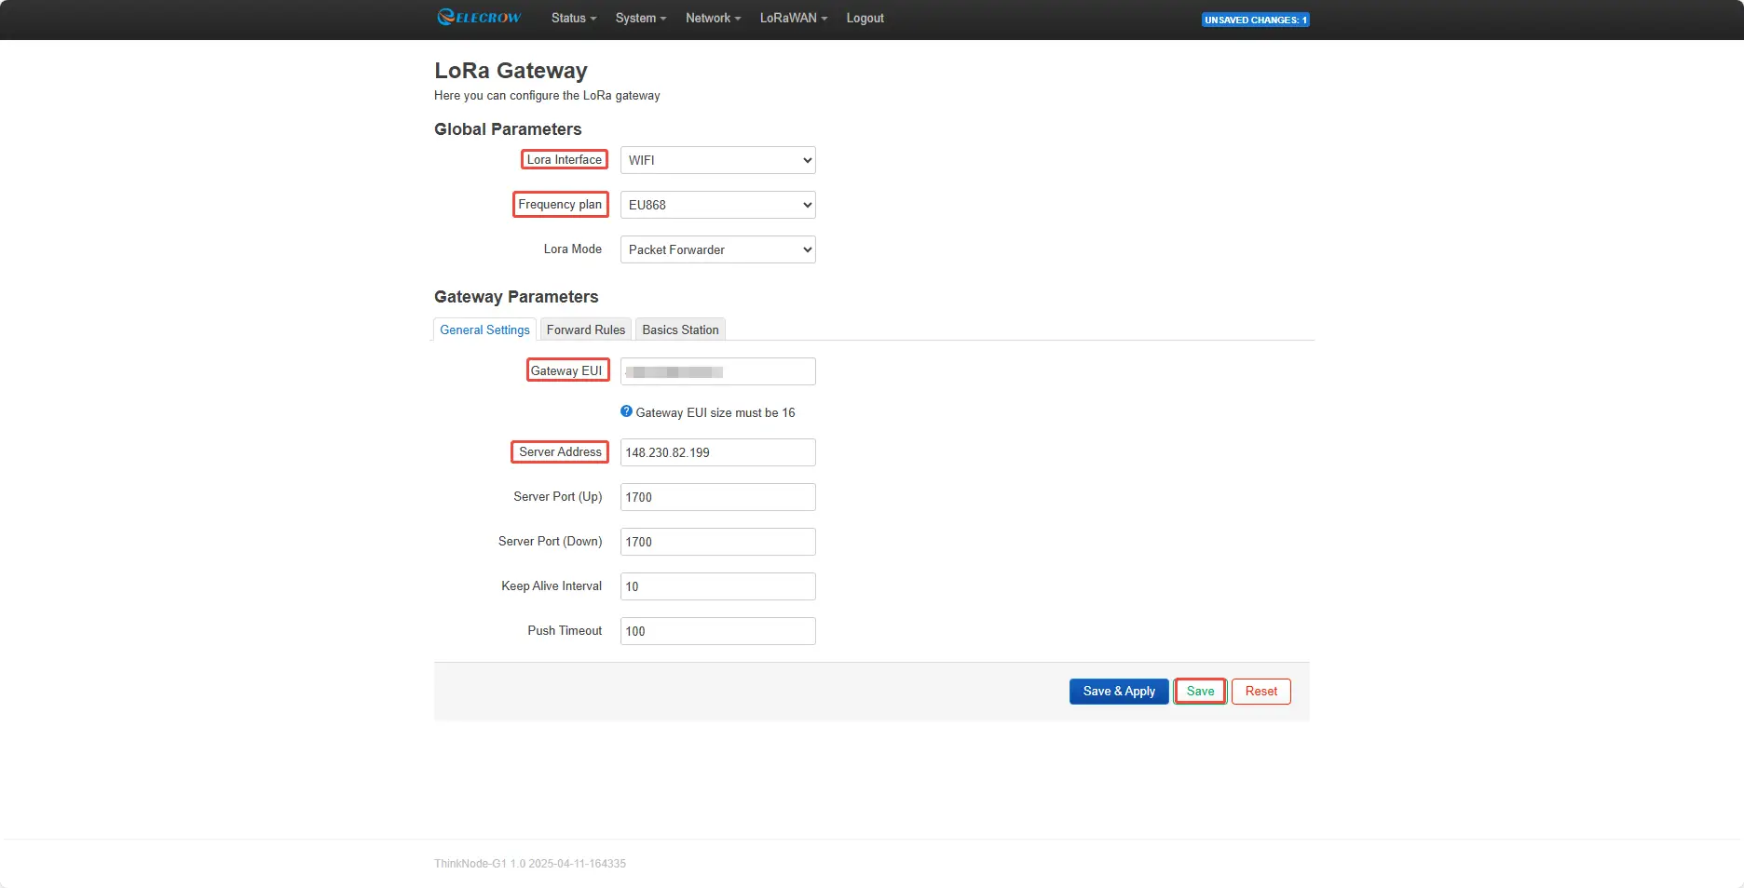The image size is (1744, 888).
Task: Switch to the Forward Rules tab
Action: pyautogui.click(x=585, y=330)
